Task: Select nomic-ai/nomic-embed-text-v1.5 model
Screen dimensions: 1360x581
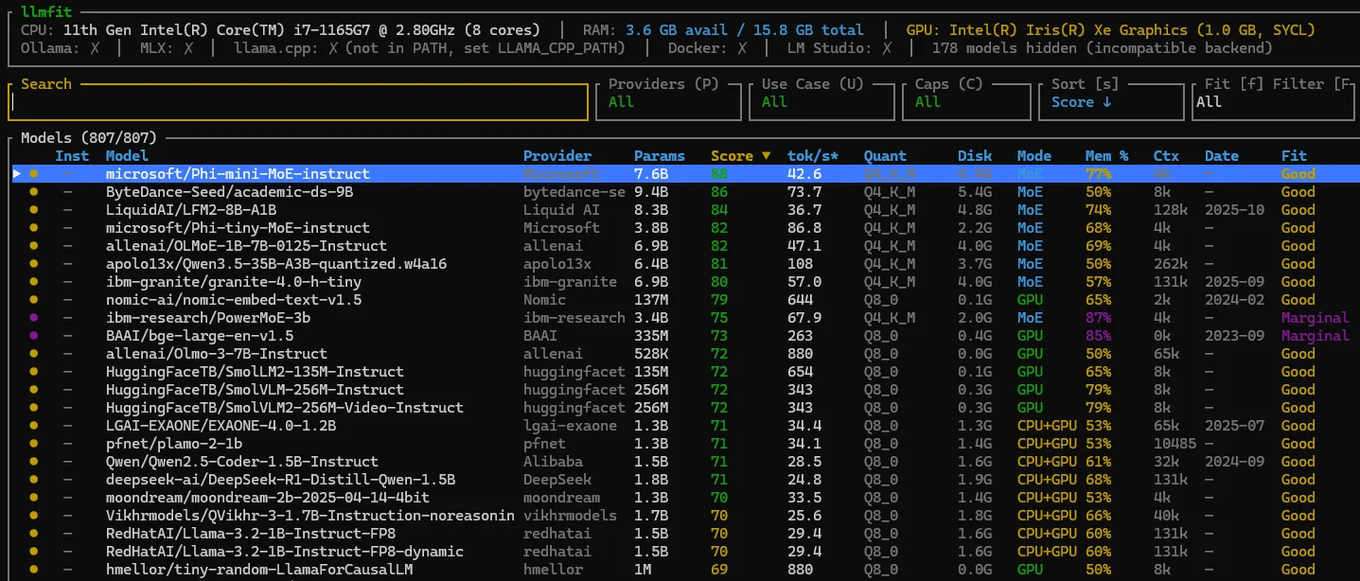Action: (234, 300)
